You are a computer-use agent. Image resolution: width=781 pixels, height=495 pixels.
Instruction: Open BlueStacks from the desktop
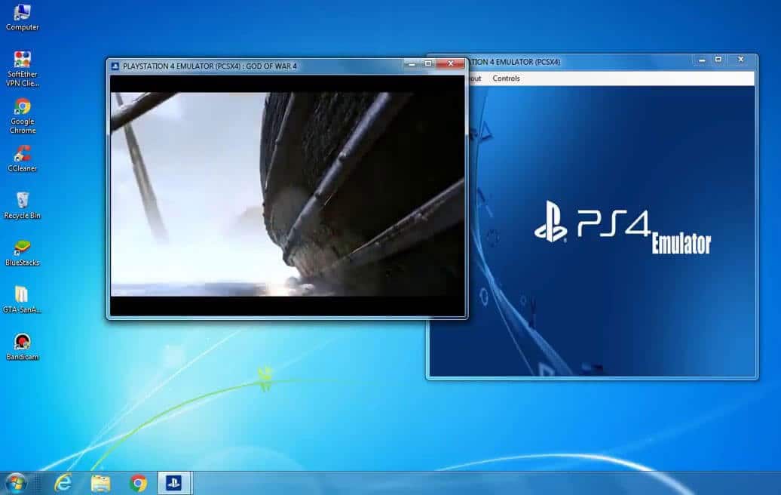(21, 245)
